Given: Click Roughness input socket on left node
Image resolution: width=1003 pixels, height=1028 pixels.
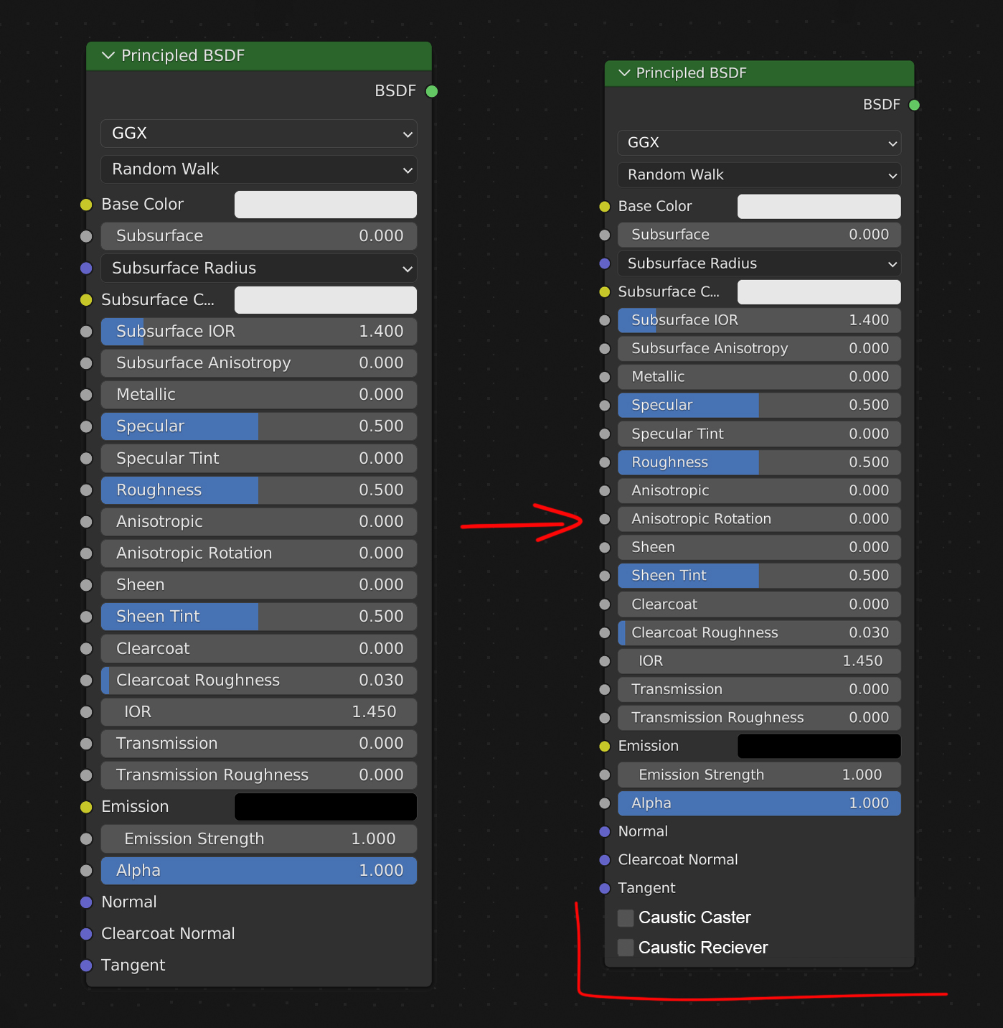Looking at the screenshot, I should tap(86, 490).
